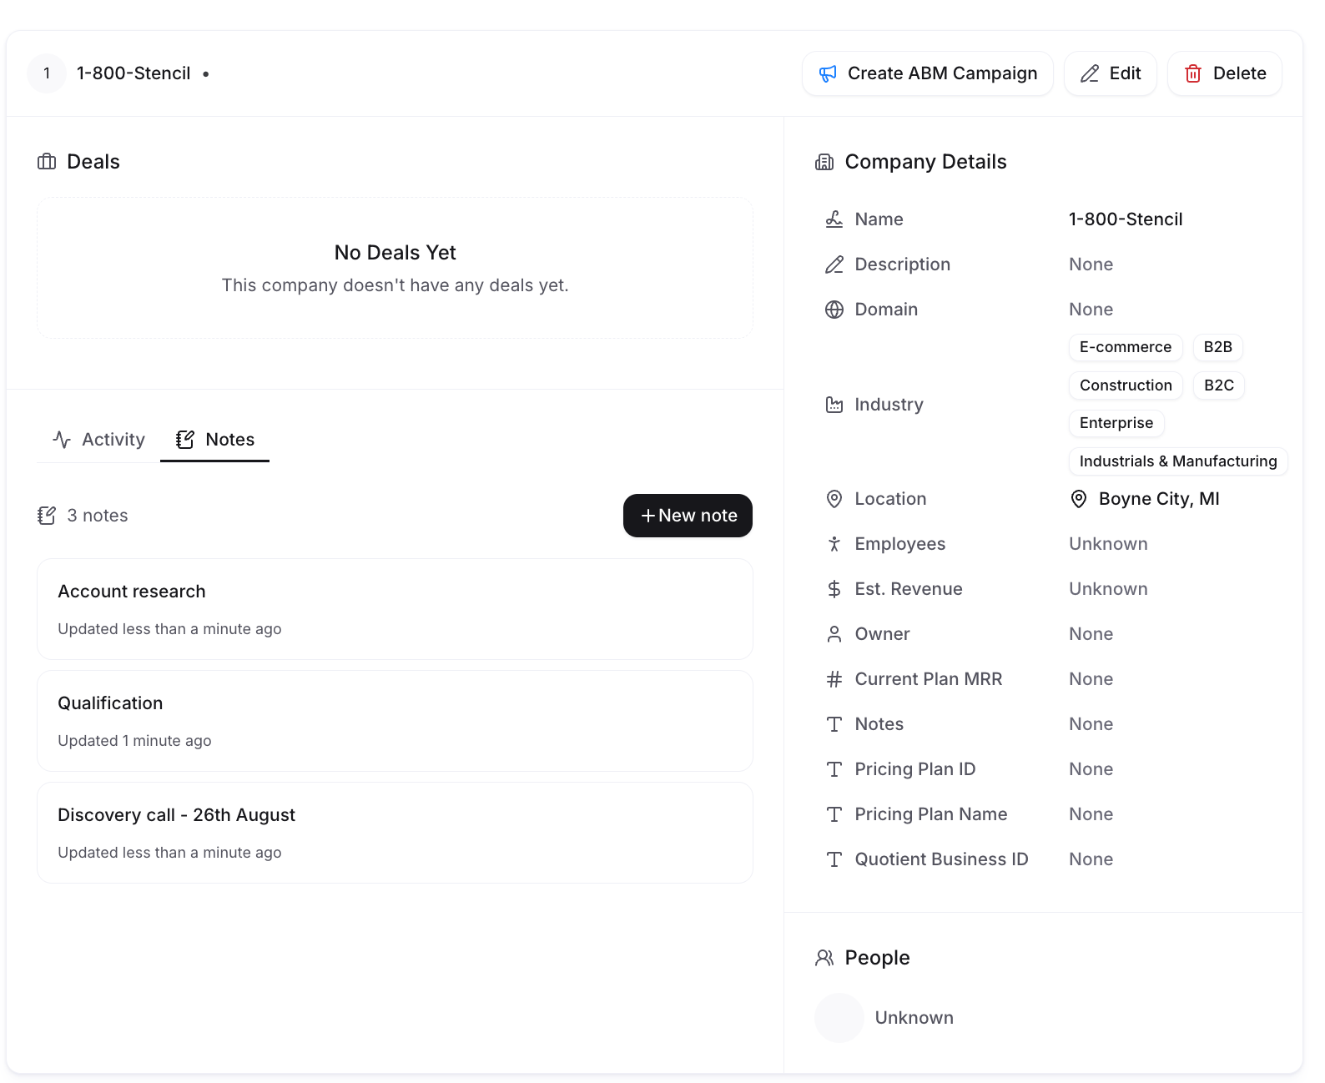1325x1083 pixels.
Task: Click the text icon beside Quotient Business ID
Action: pos(834,859)
